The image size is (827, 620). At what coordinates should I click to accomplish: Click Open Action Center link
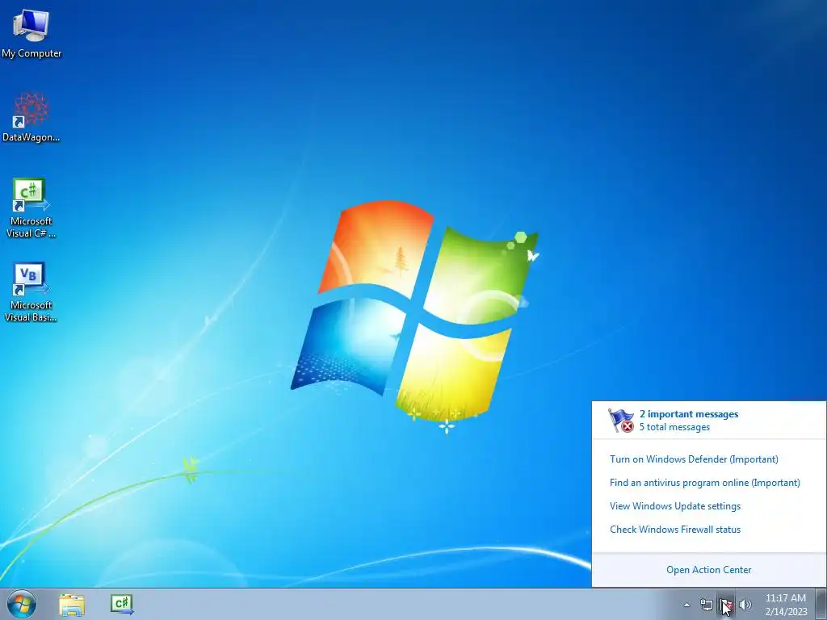(709, 570)
